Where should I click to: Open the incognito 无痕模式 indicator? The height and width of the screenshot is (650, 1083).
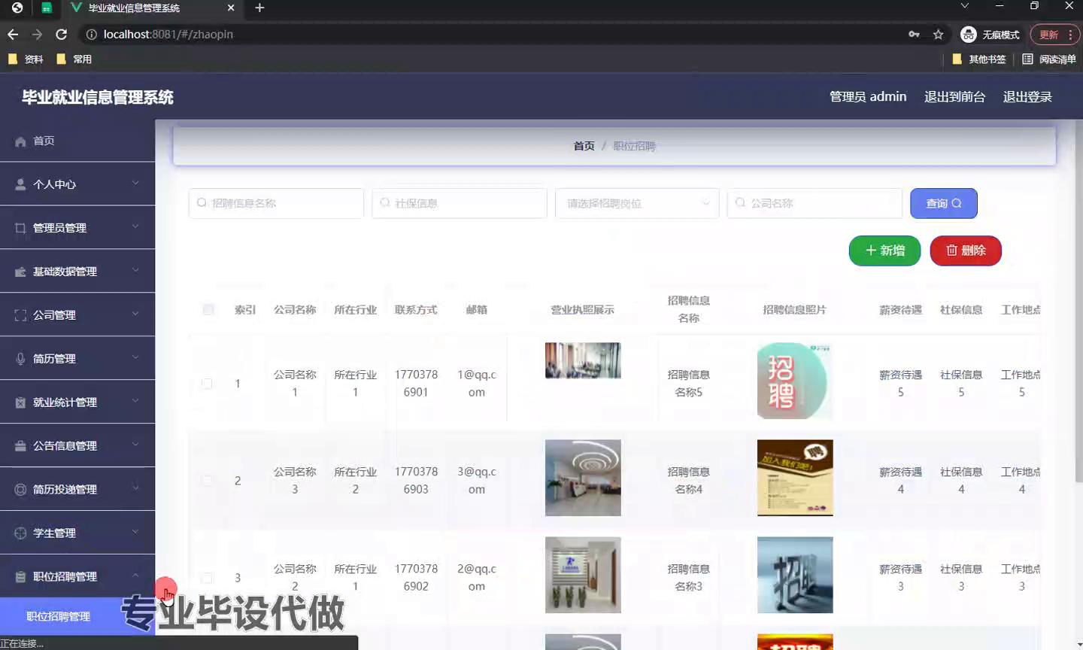click(x=990, y=35)
